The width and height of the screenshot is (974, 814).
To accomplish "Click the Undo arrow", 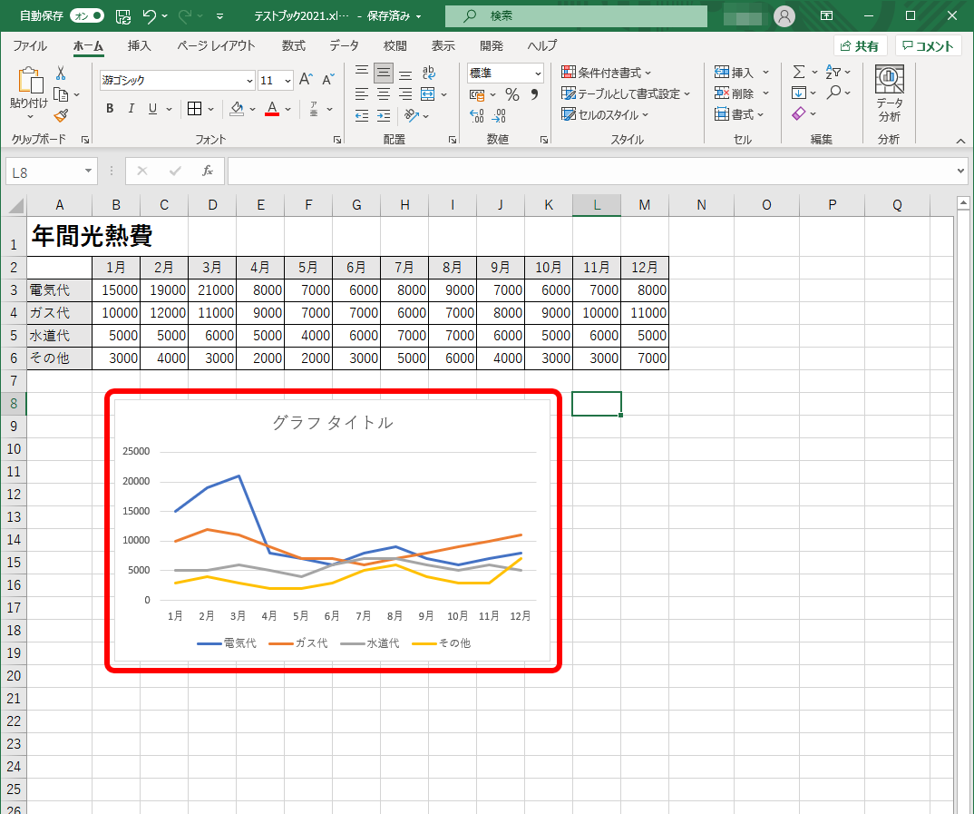I will 149,16.
